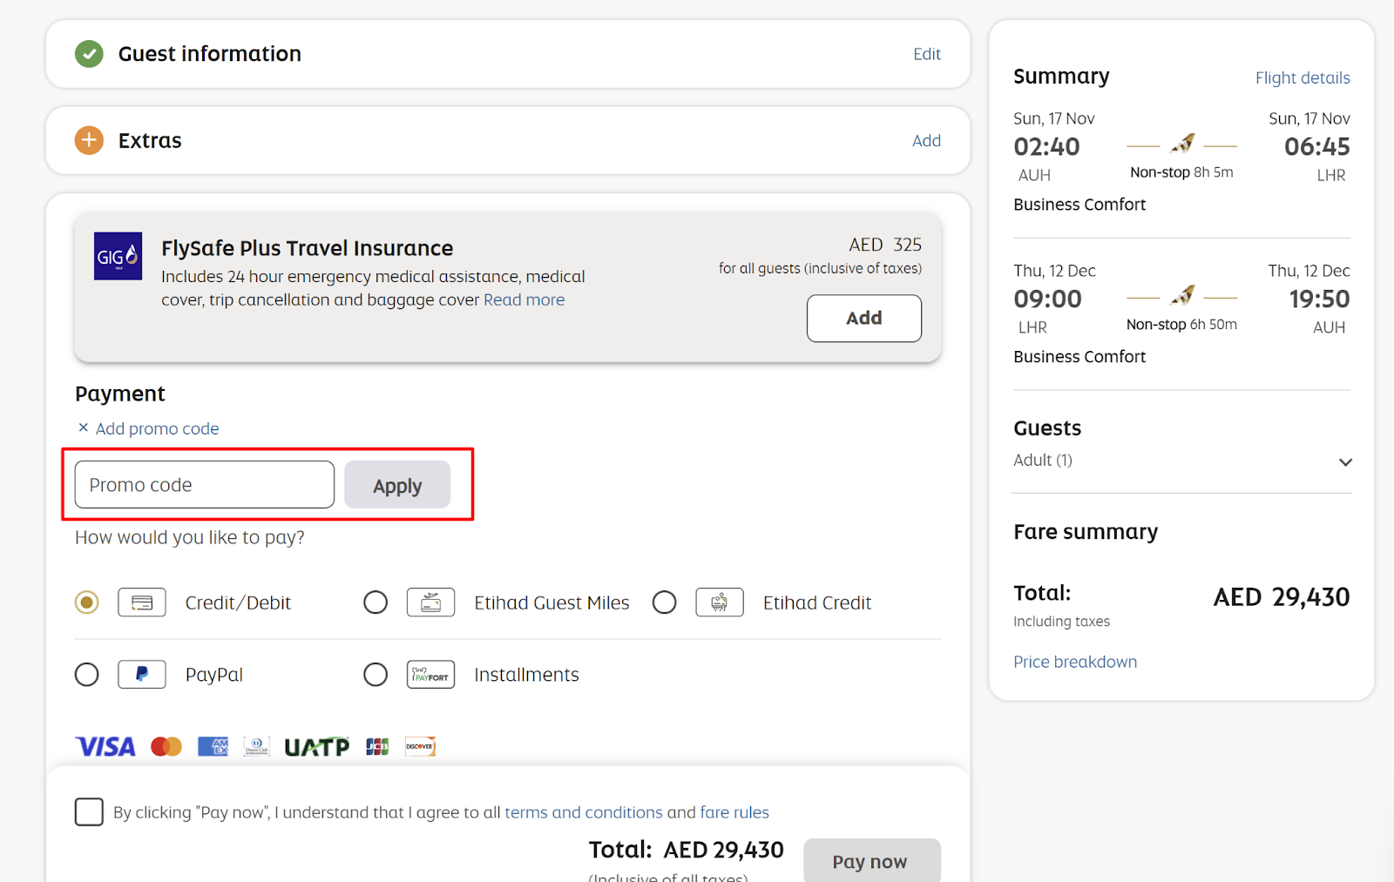Expand the Extras section via Add
1394x882 pixels.
pyautogui.click(x=926, y=141)
